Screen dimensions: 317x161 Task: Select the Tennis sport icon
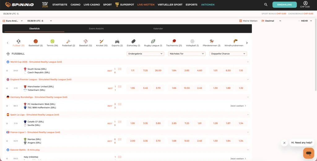pyautogui.click(x=52, y=41)
